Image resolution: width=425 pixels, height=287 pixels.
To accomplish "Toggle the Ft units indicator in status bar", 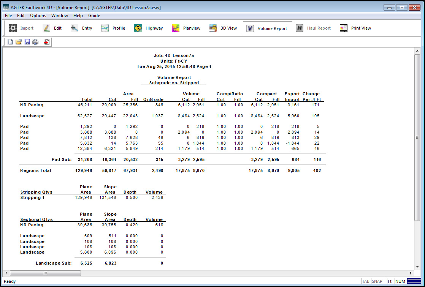I will [x=389, y=281].
